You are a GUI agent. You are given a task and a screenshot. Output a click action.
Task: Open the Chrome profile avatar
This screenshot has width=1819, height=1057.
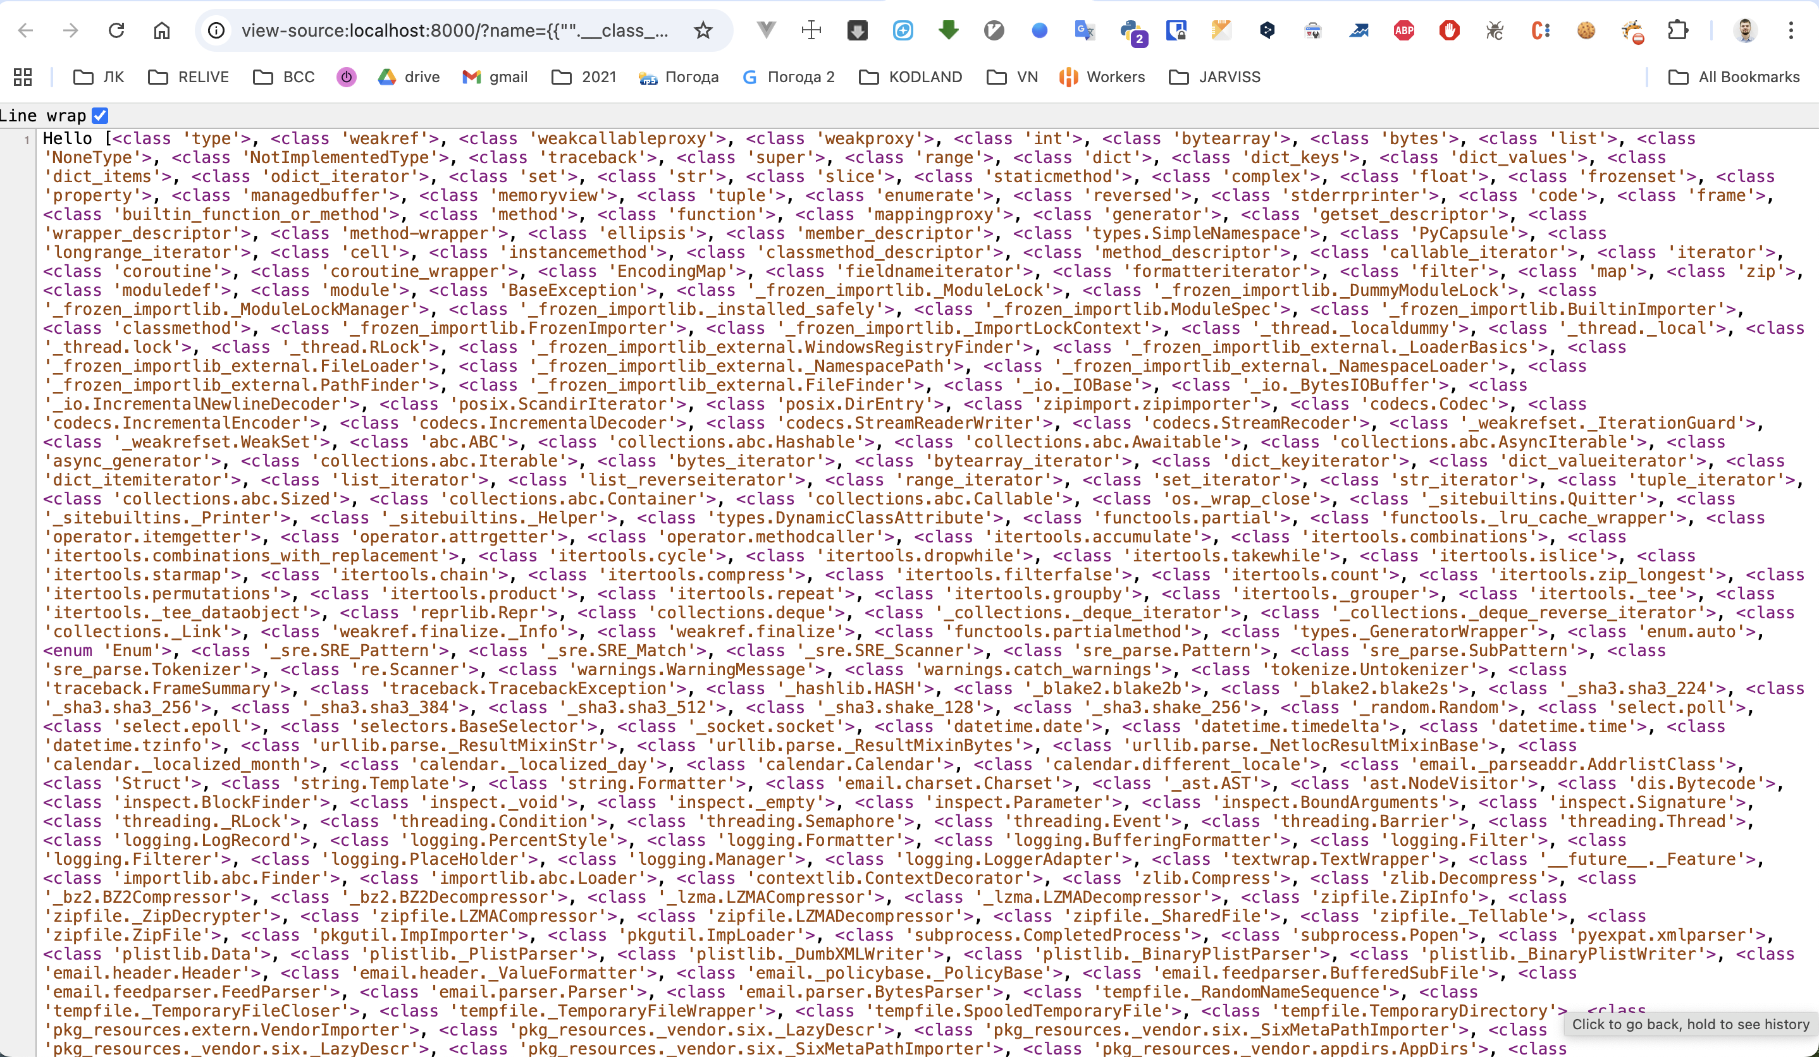point(1746,30)
